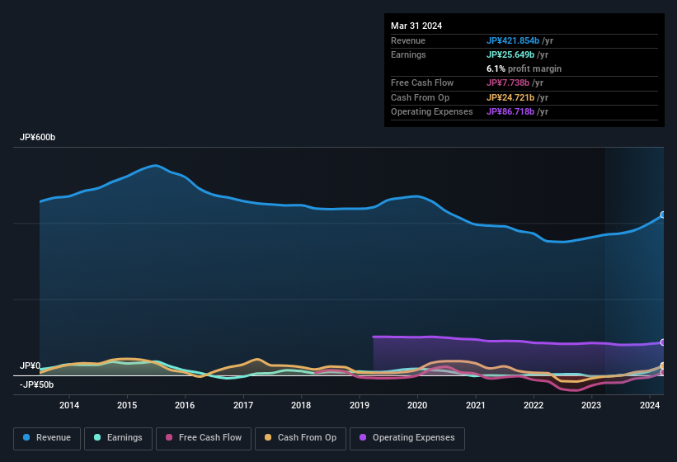Toggle the Operating Expenses legend button

pyautogui.click(x=407, y=438)
